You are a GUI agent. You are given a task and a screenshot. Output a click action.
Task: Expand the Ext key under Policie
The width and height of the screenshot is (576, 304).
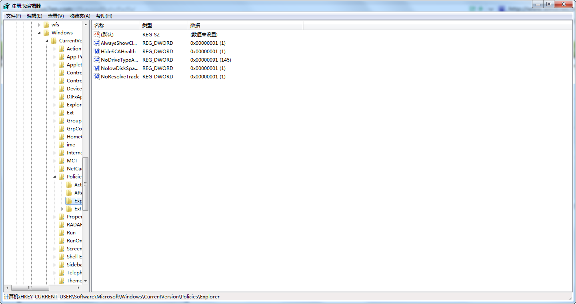tap(62, 209)
